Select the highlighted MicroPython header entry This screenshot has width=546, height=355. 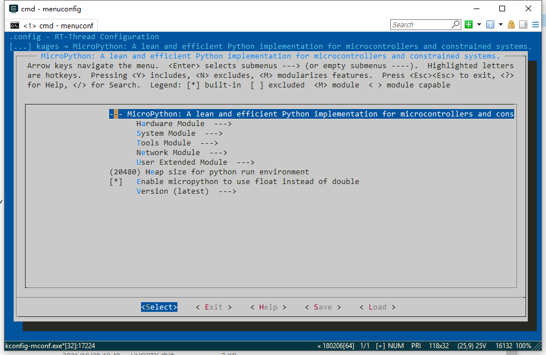[312, 114]
